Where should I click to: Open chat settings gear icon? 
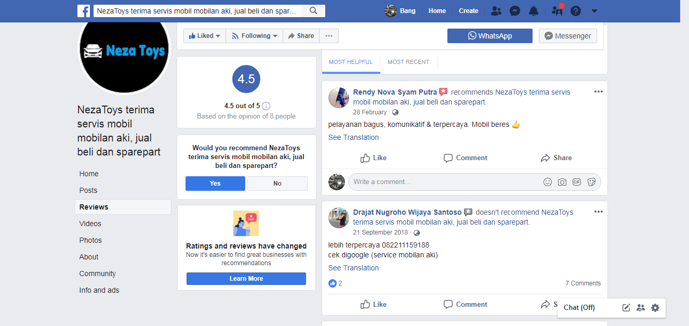tap(655, 308)
